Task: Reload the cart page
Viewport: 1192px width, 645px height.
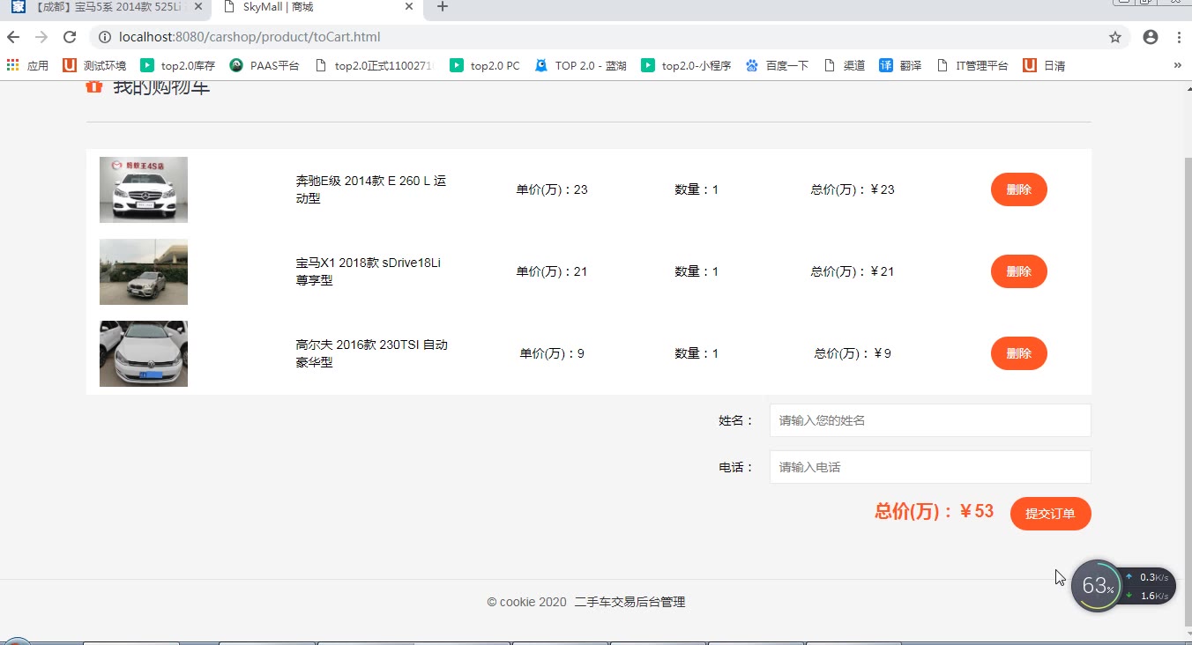Action: click(70, 37)
